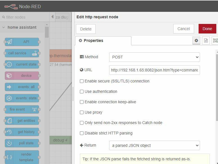Click the Cancel button
The width and height of the screenshot is (218, 164).
pyautogui.click(x=183, y=29)
